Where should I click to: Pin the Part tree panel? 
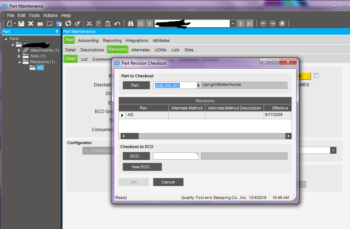tap(57, 31)
